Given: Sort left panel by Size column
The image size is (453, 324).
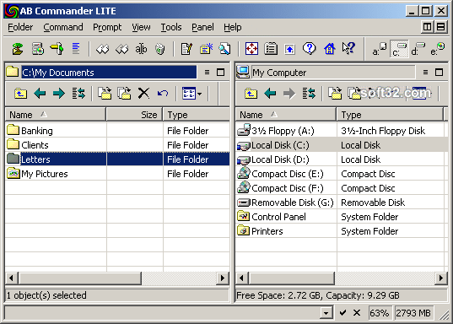Looking at the screenshot, I should (135, 115).
